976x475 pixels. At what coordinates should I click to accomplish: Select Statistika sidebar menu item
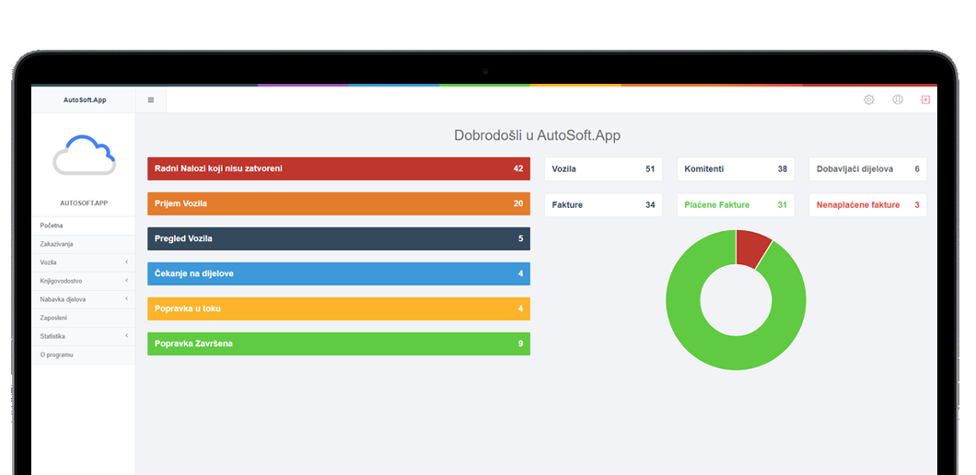point(84,336)
